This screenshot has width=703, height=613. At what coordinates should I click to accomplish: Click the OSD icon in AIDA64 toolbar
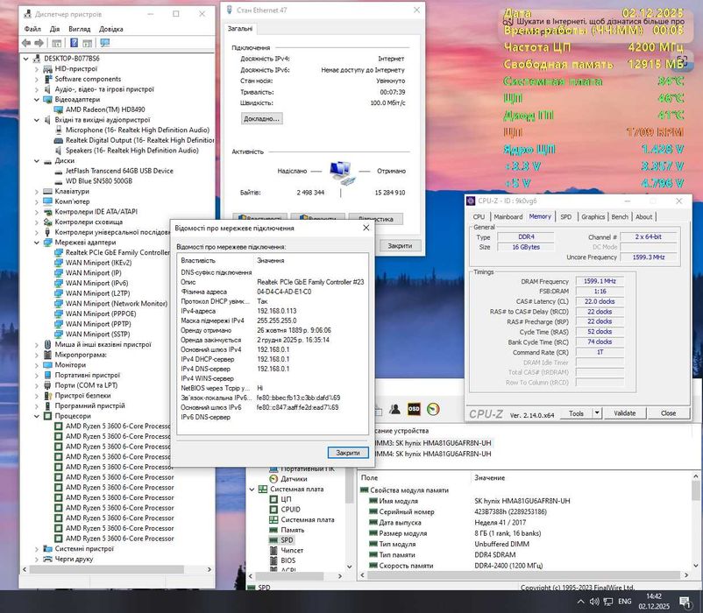[x=414, y=409]
